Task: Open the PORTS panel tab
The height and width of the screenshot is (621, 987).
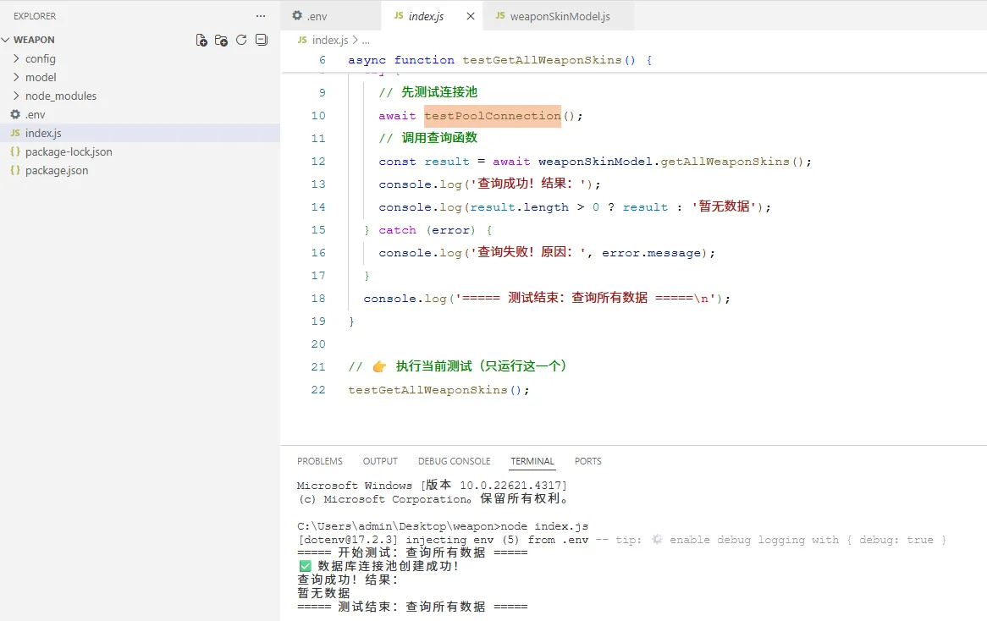Action: point(588,461)
